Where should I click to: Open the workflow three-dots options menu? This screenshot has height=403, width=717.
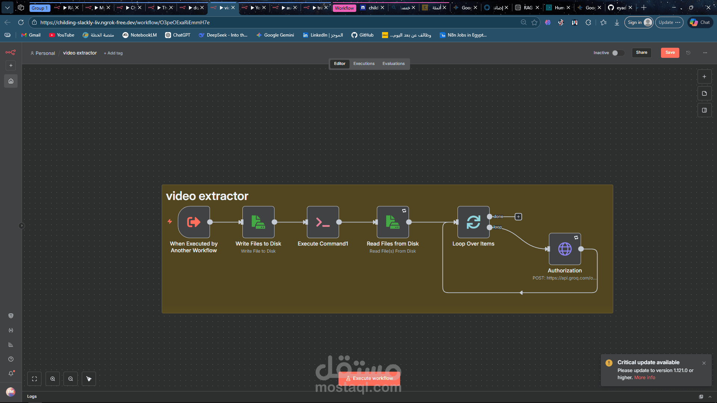point(705,53)
